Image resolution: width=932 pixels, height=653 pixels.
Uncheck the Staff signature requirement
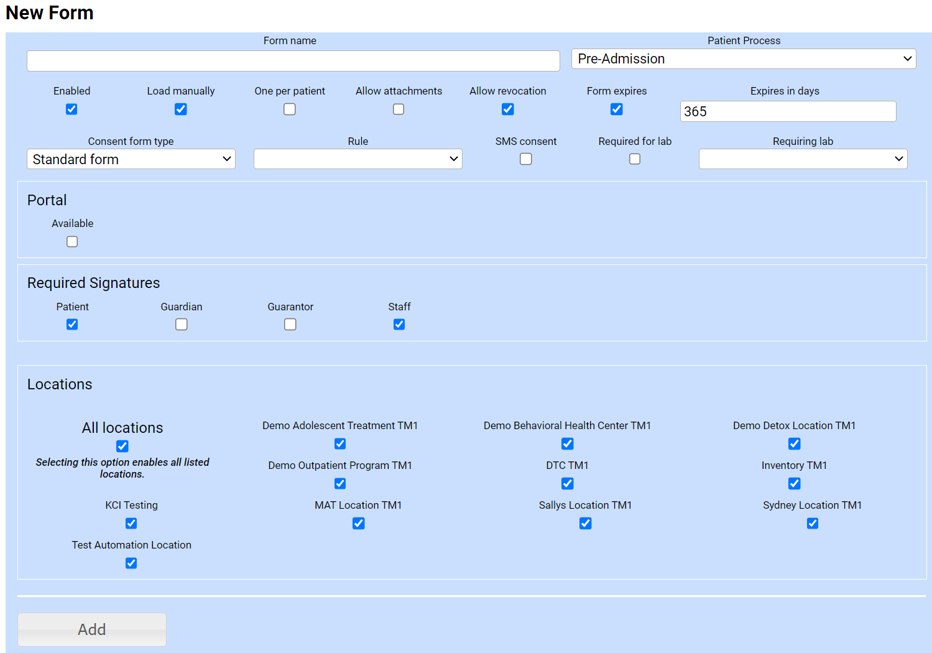[399, 325]
